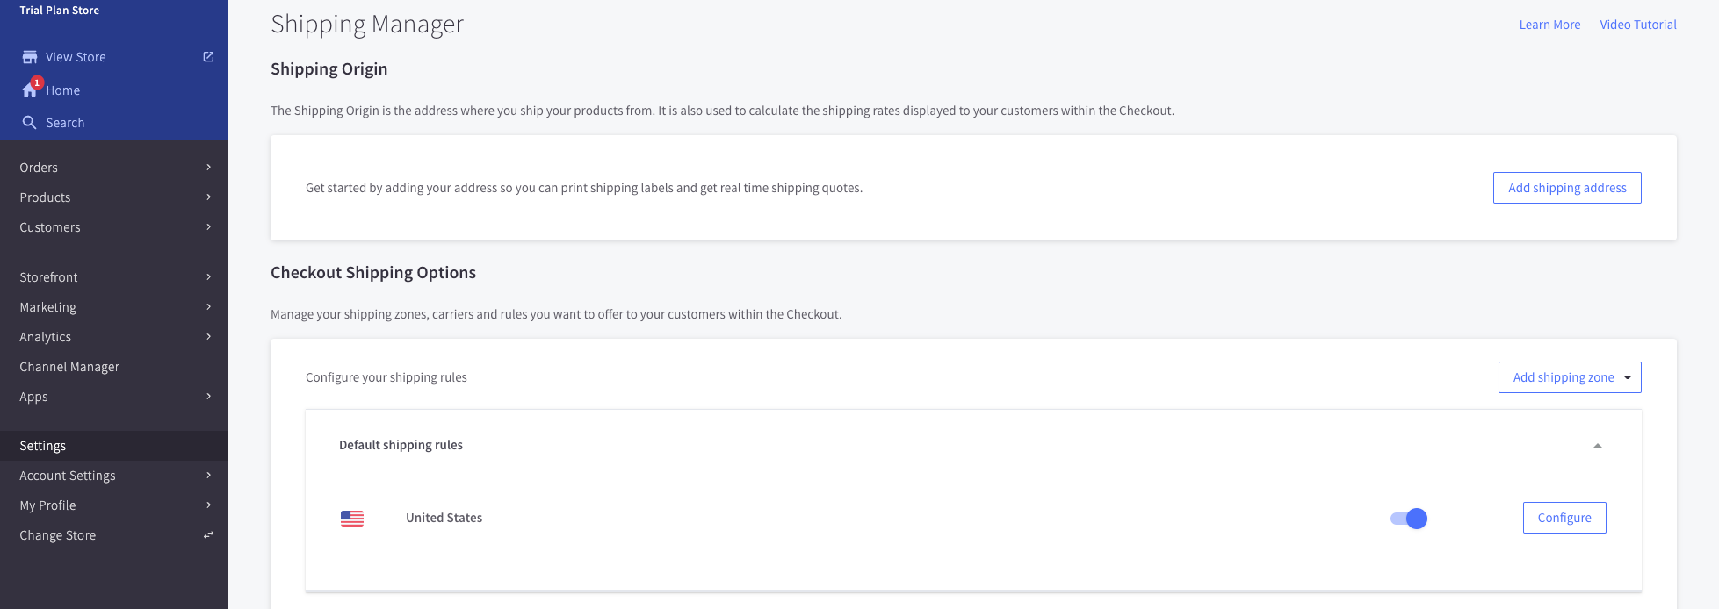Expand the Customers menu chevron
1719x609 pixels.
tap(208, 227)
